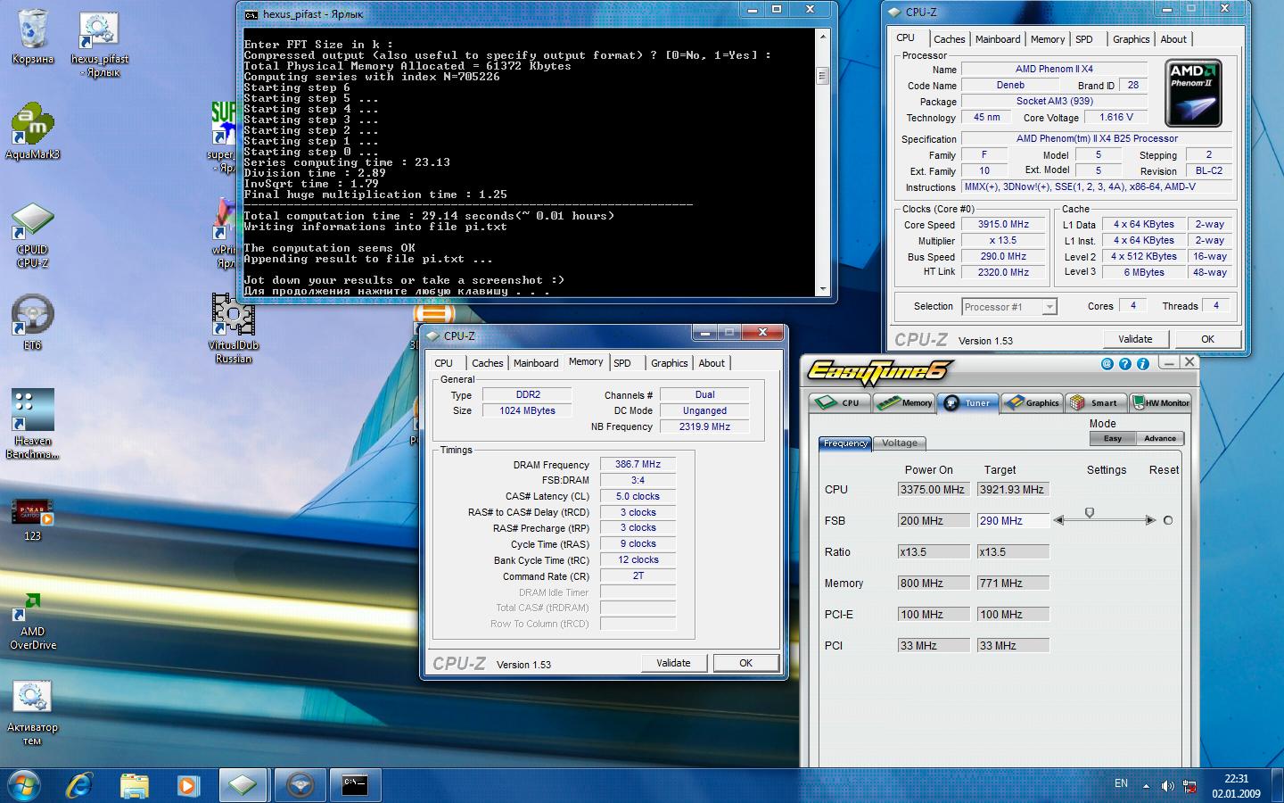The width and height of the screenshot is (1284, 803).
Task: Click Validate in the CPU-Z memory window
Action: (673, 663)
